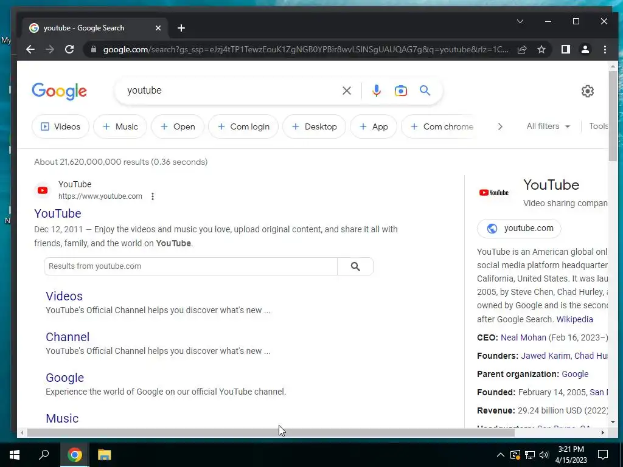Open the Music sitelink
The height and width of the screenshot is (467, 623).
pyautogui.click(x=62, y=418)
